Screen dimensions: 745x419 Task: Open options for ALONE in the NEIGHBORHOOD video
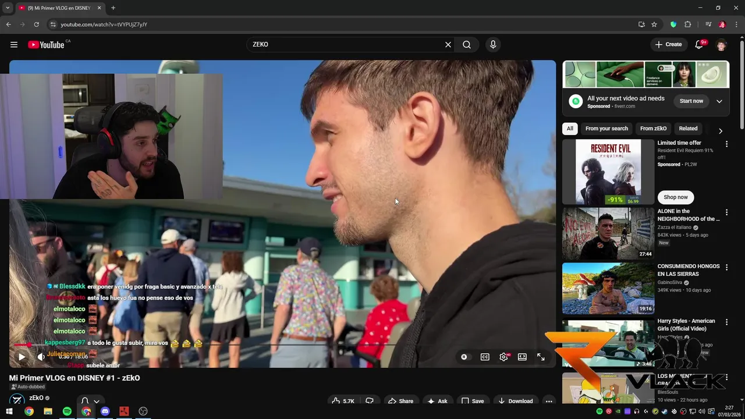(726, 212)
